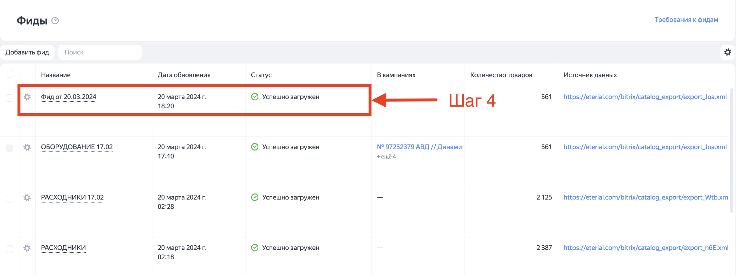Open the table settings gear at top right
The height and width of the screenshot is (275, 736).
click(x=728, y=52)
